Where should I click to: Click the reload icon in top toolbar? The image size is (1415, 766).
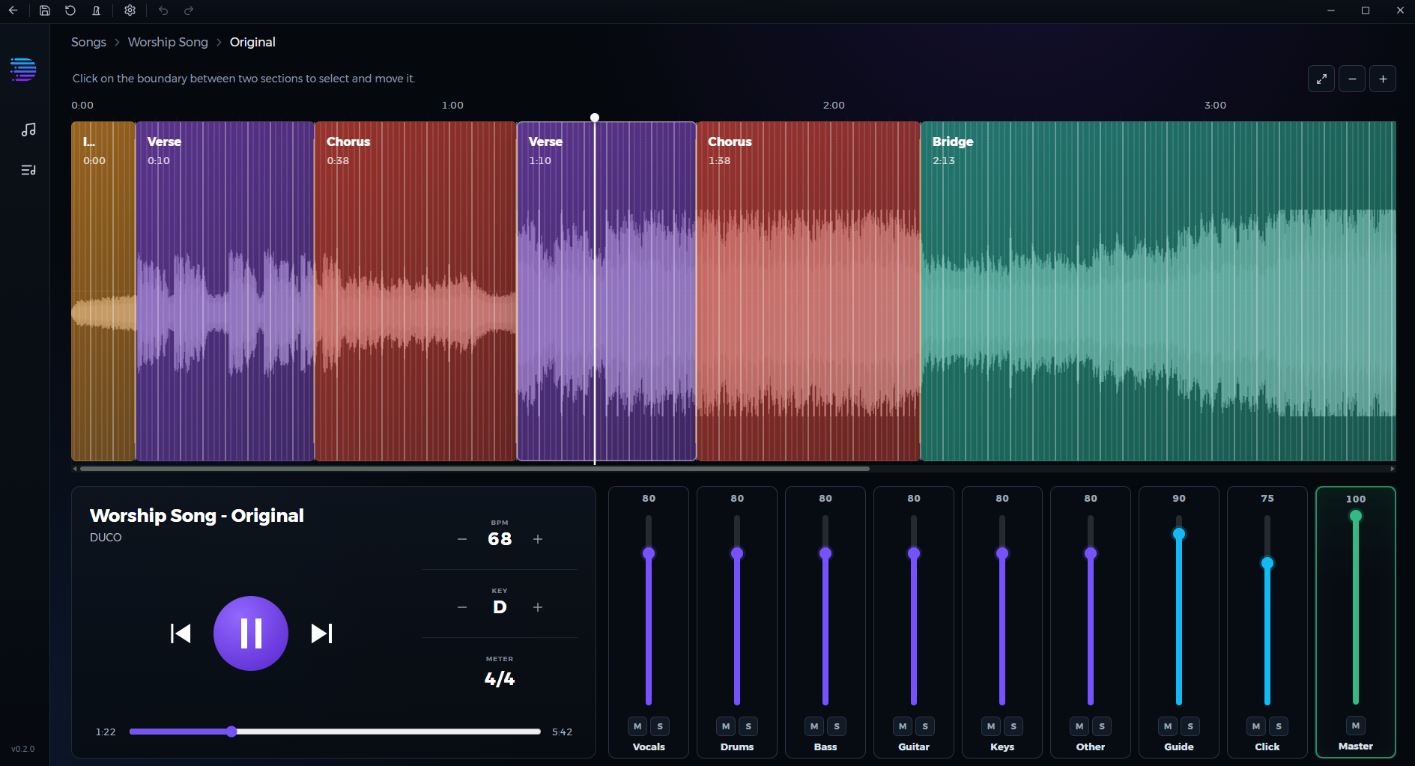point(70,10)
